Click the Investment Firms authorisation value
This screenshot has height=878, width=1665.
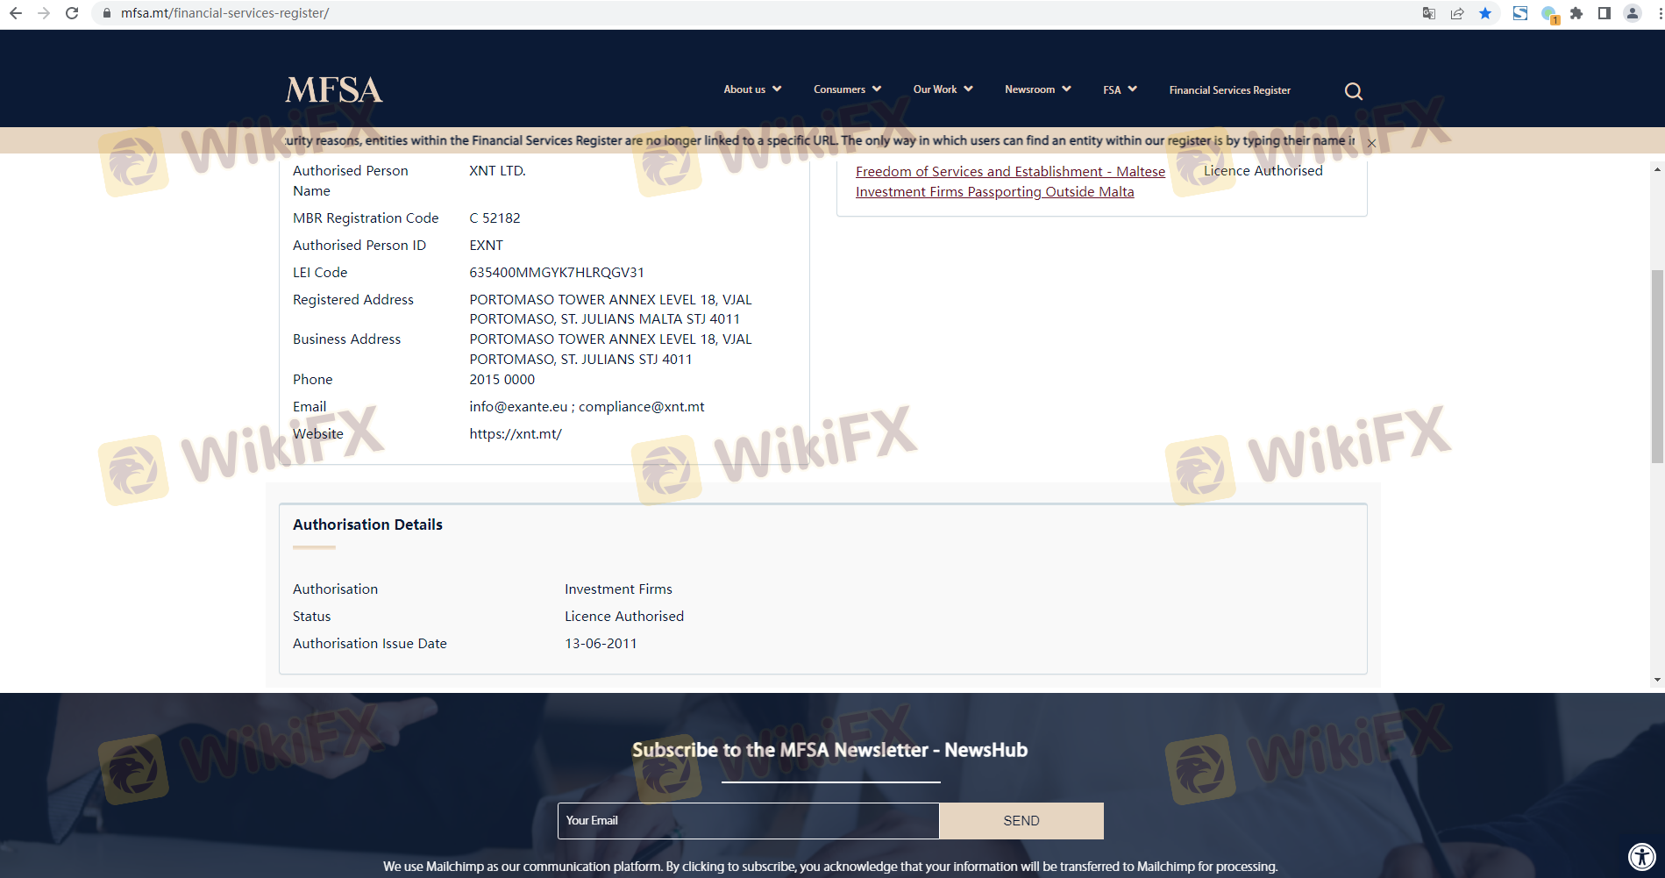[x=618, y=589]
